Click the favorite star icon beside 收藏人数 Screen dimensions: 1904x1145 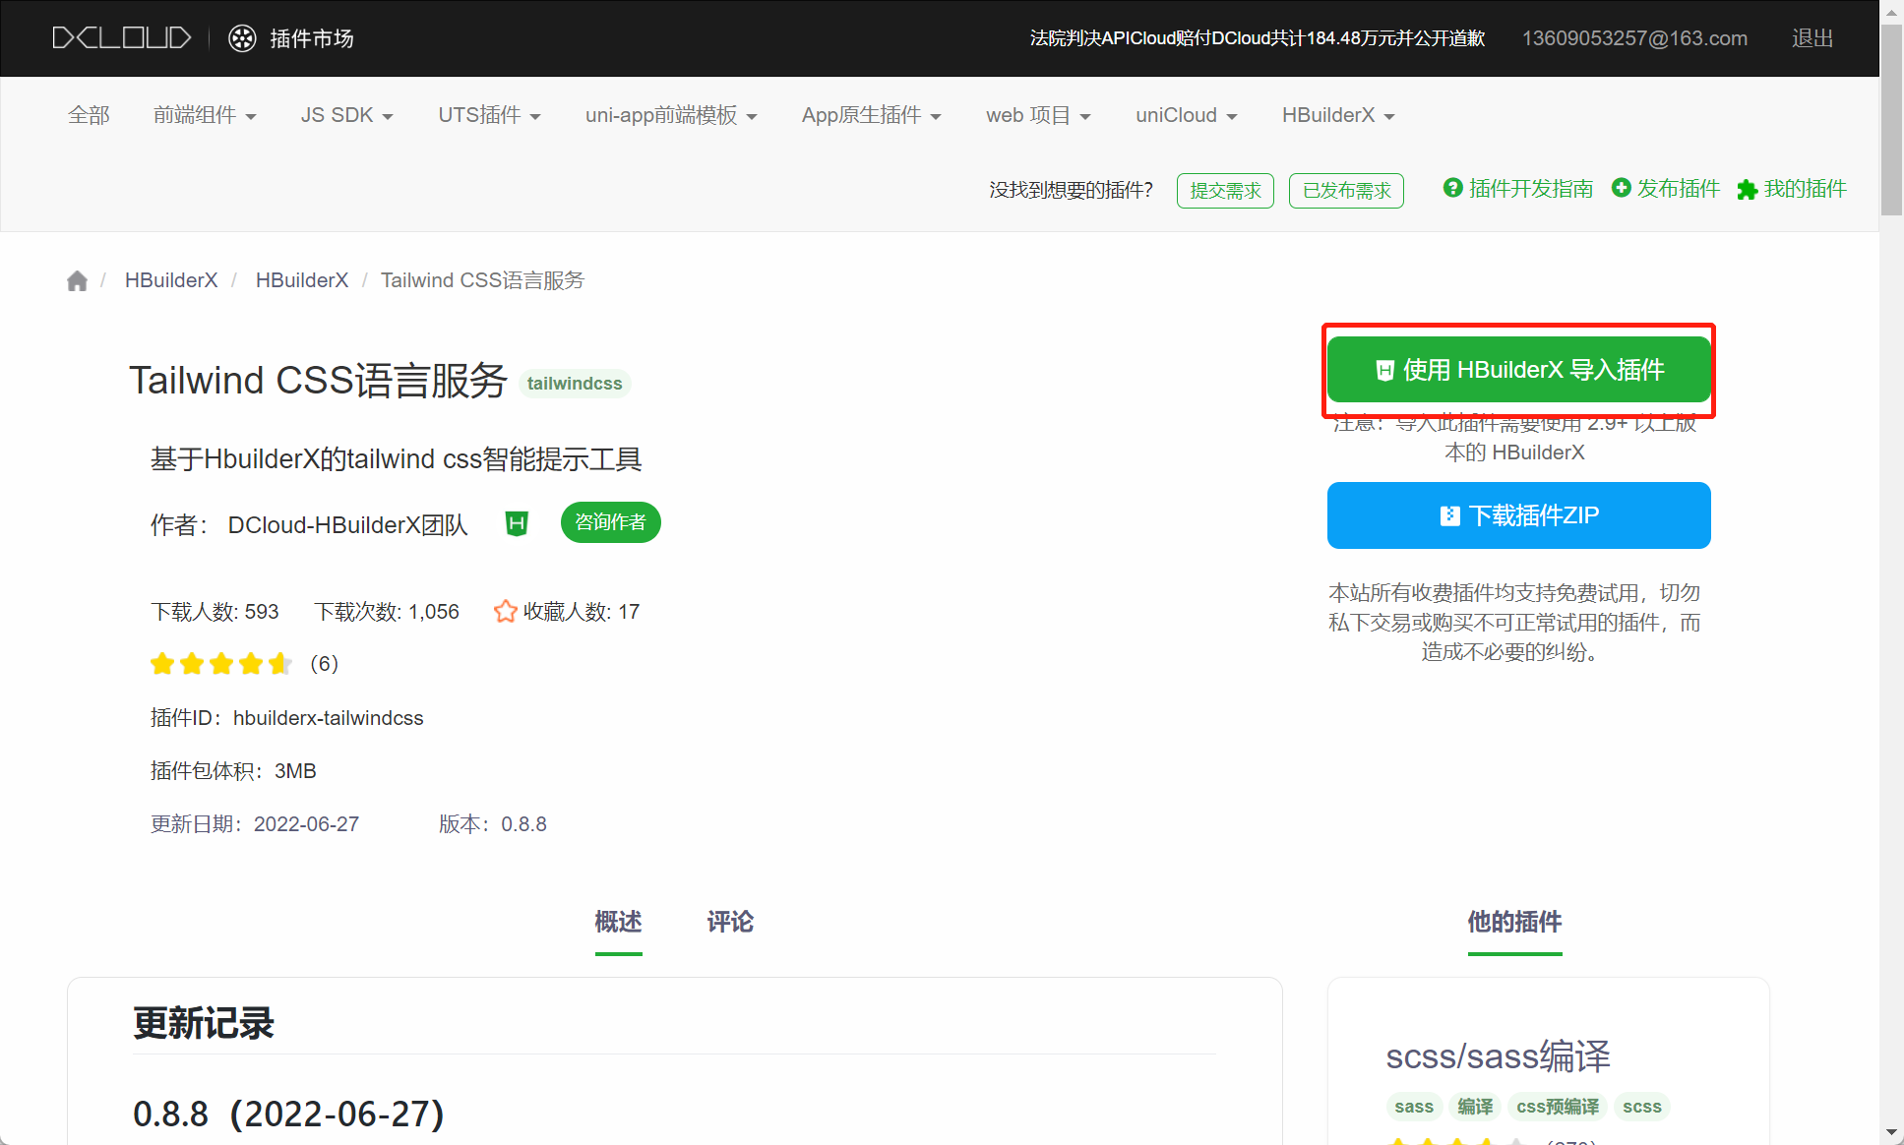[x=506, y=612]
